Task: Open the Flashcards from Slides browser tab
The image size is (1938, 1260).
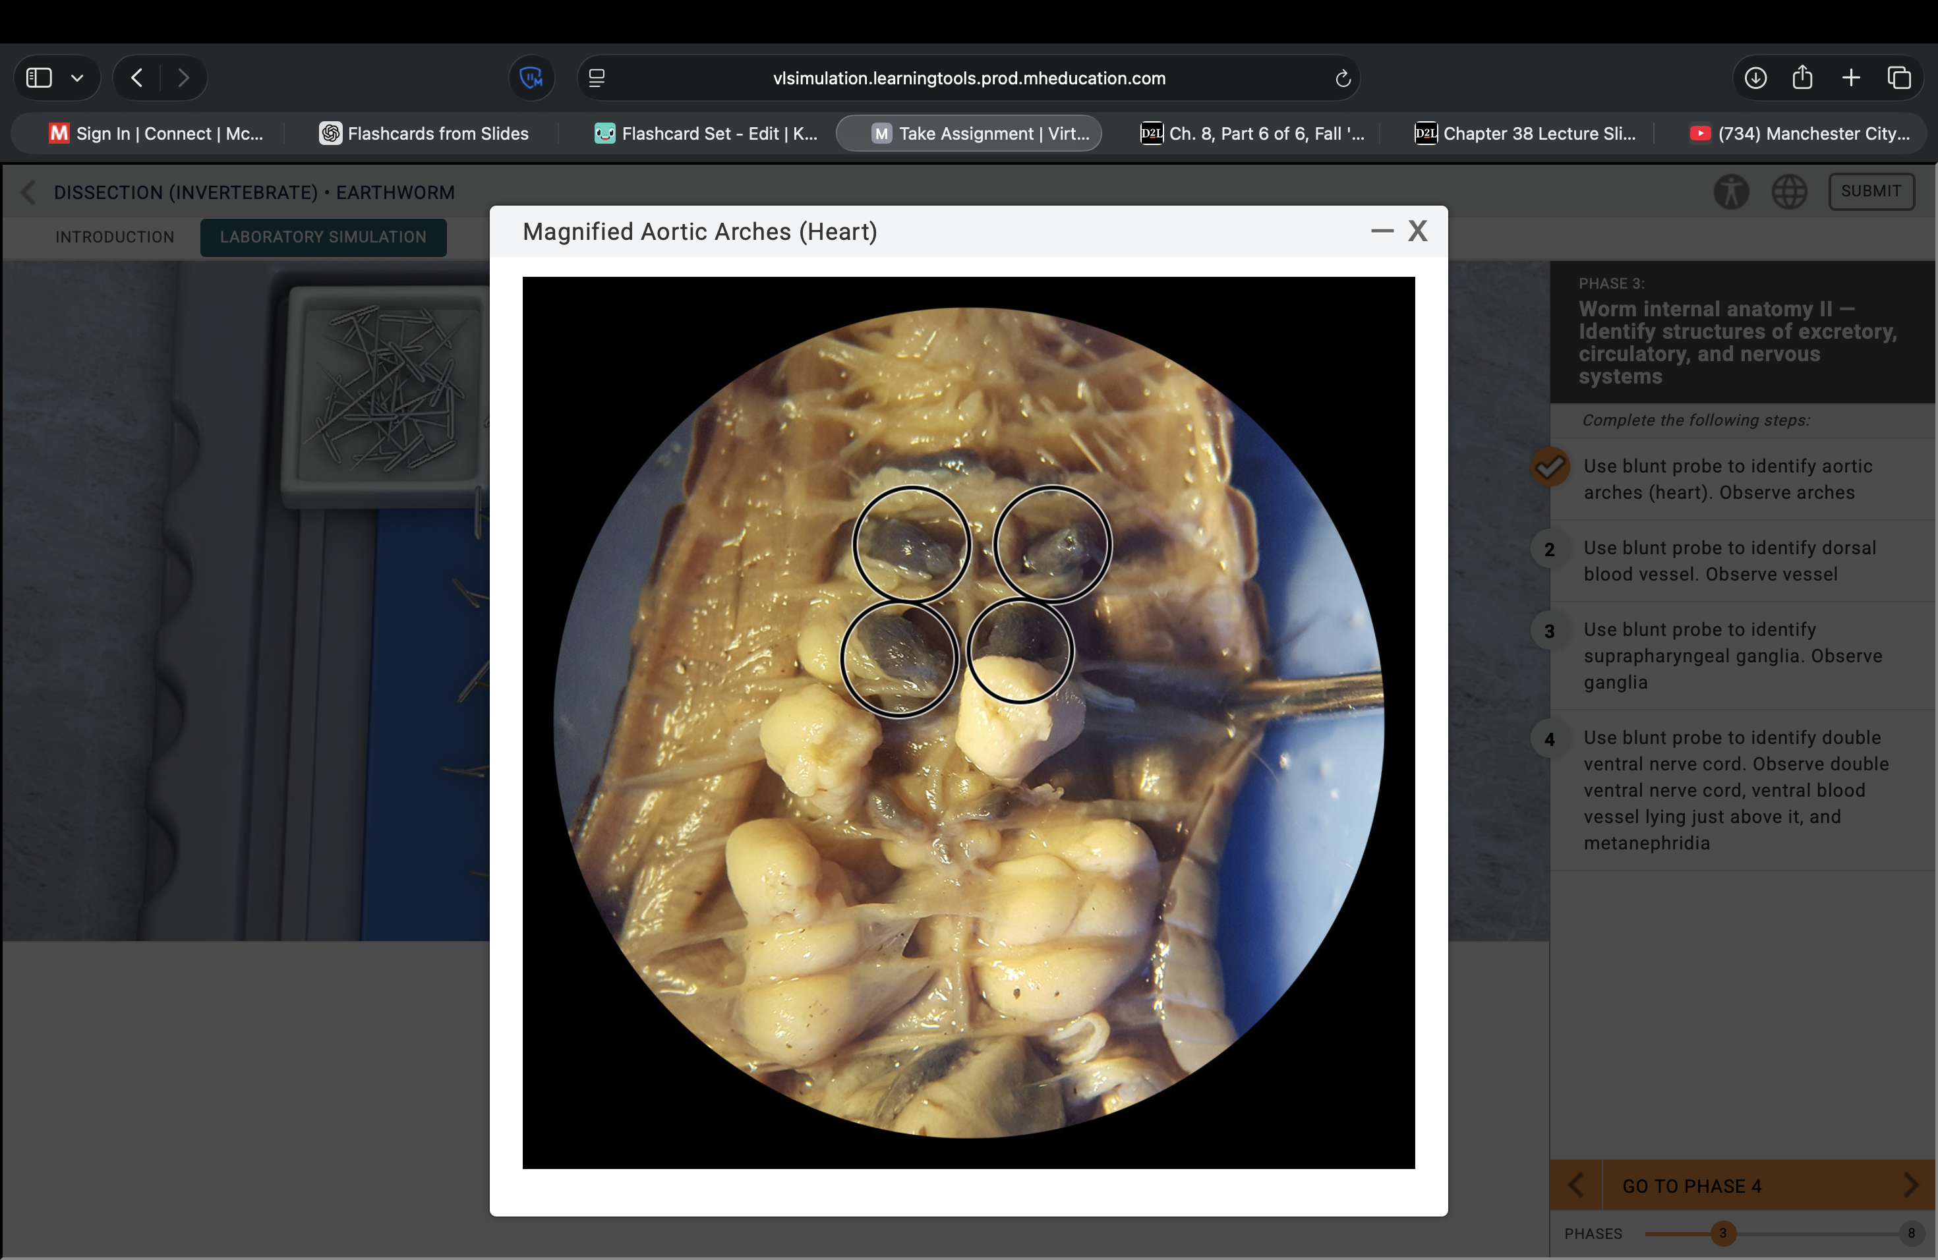Action: click(x=423, y=134)
